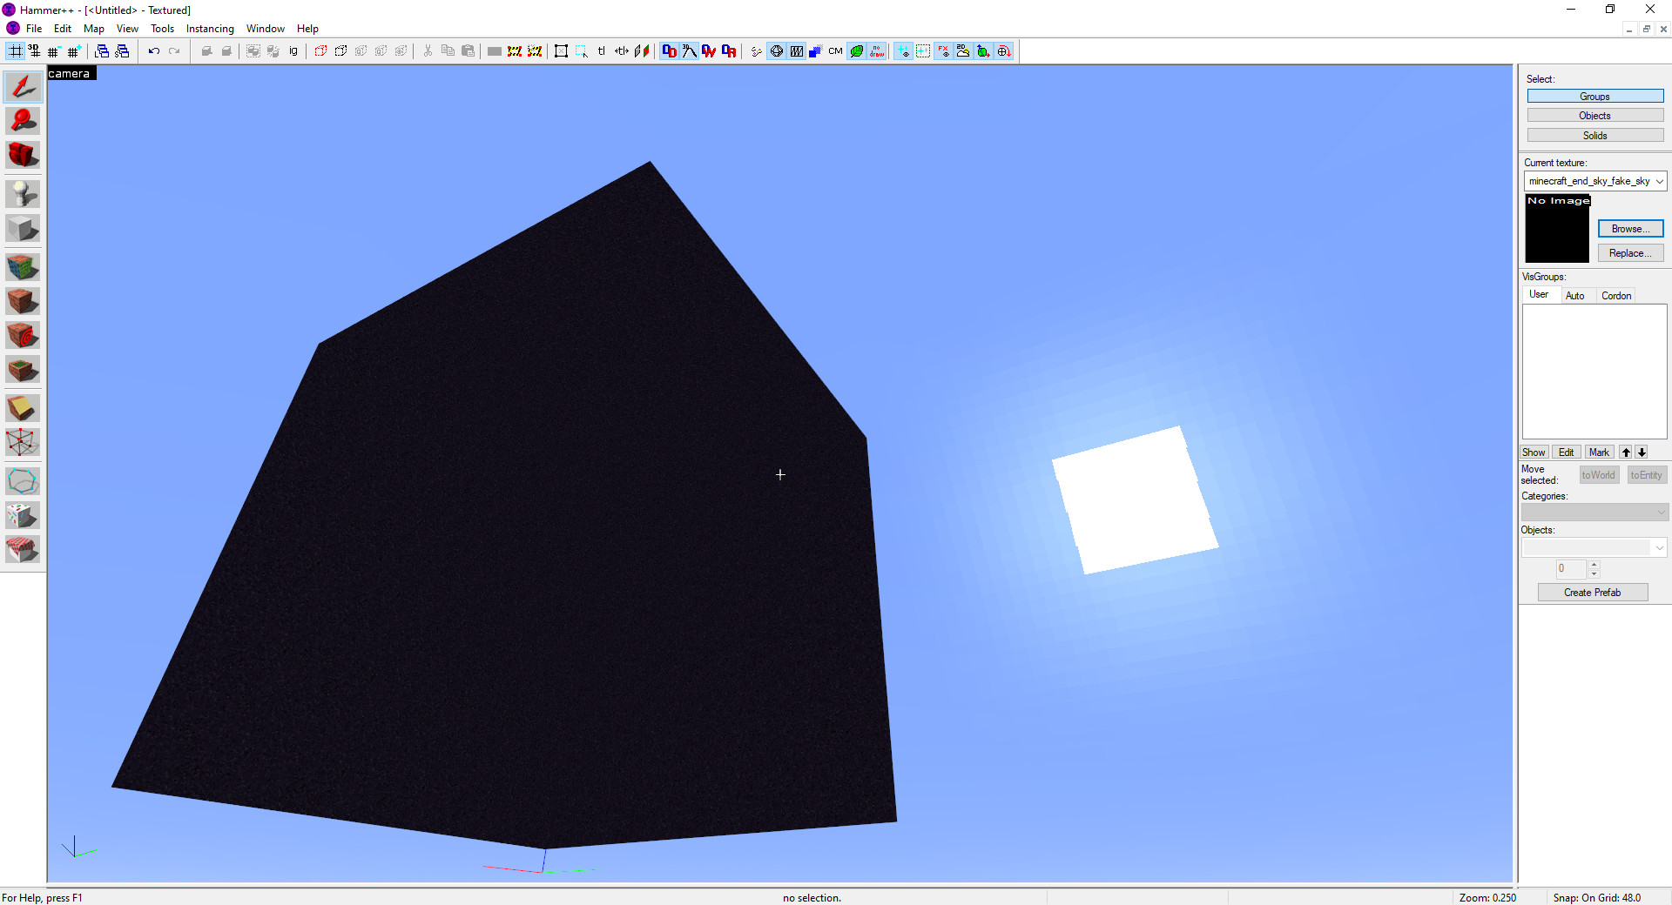The width and height of the screenshot is (1672, 905).
Task: Click the Create Prefab button
Action: click(1592, 592)
